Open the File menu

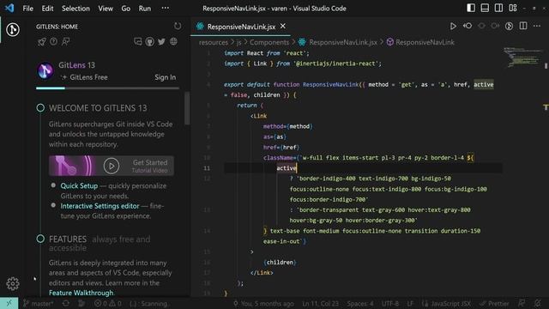pos(27,8)
